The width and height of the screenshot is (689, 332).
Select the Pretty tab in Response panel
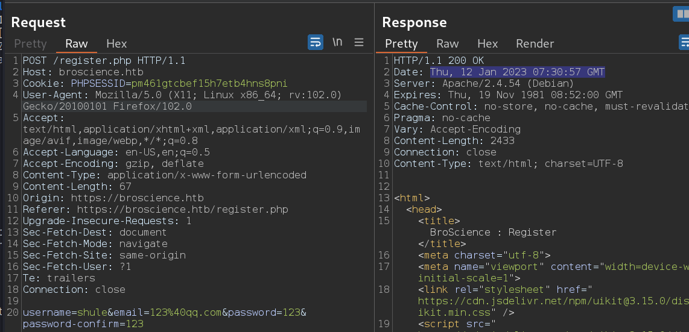point(401,43)
